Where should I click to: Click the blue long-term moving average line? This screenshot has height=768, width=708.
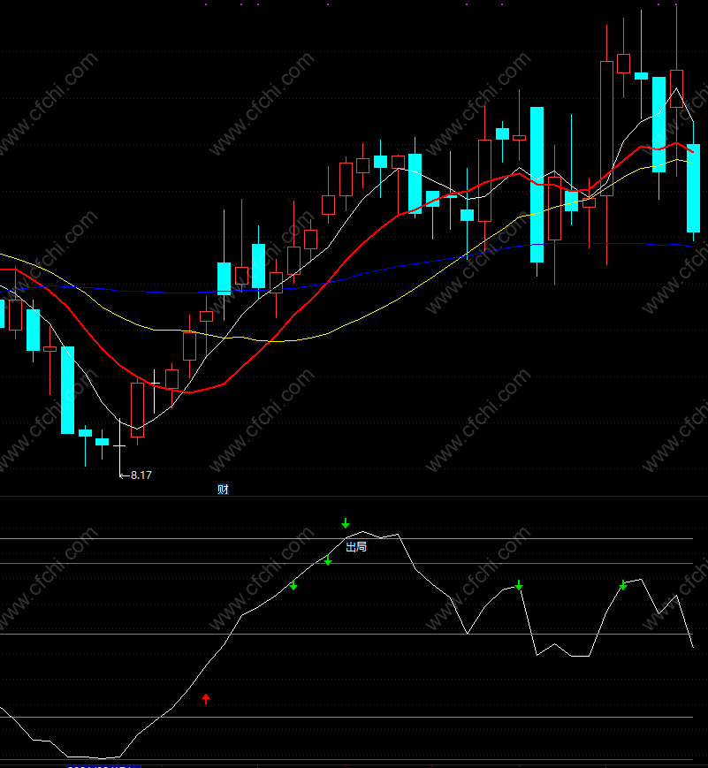(392, 268)
